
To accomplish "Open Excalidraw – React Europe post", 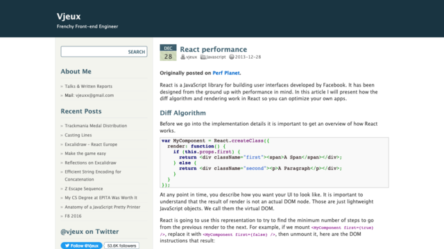I will [x=91, y=145].
